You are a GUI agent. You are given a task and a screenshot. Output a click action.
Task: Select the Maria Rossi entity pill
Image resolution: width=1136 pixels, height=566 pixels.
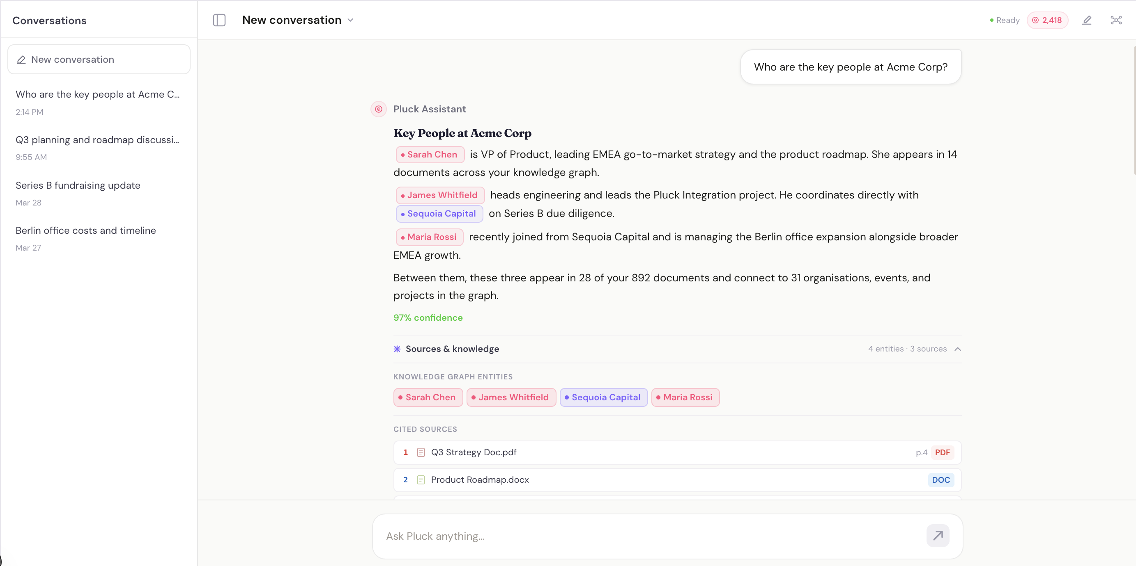point(685,397)
